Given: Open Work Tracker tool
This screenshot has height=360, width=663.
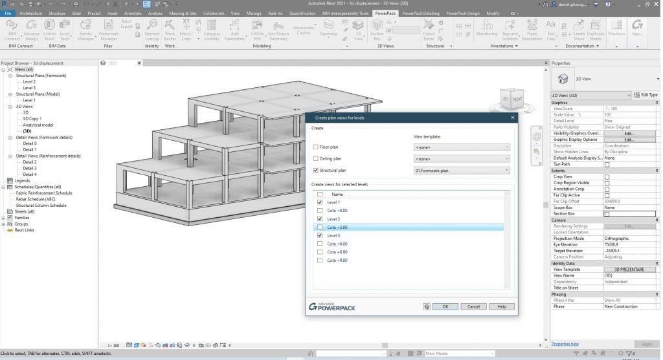Looking at the screenshot, I should [x=170, y=30].
